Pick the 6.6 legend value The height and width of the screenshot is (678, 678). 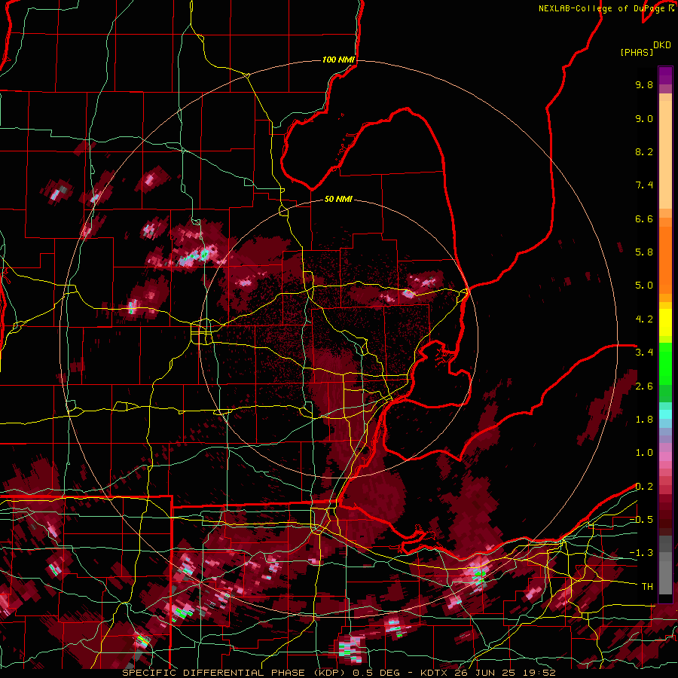click(x=644, y=218)
